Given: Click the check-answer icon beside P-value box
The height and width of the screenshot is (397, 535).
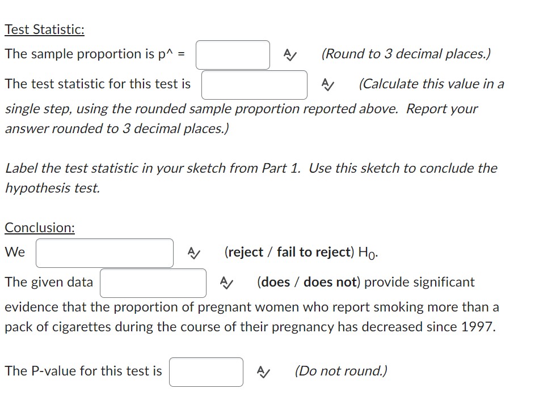Looking at the screenshot, I should click(263, 372).
